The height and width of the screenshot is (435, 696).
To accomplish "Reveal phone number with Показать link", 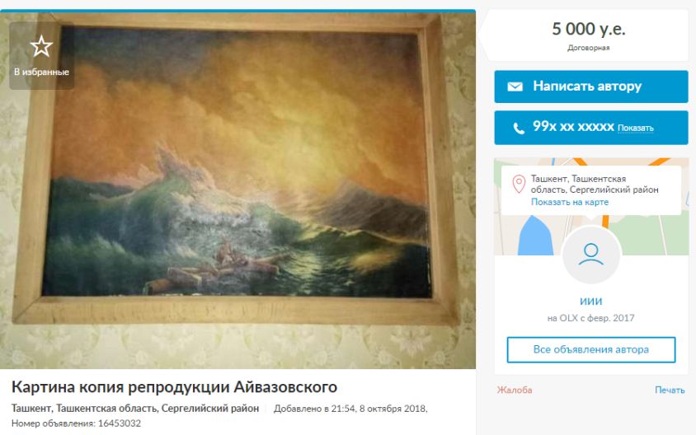I will click(635, 129).
